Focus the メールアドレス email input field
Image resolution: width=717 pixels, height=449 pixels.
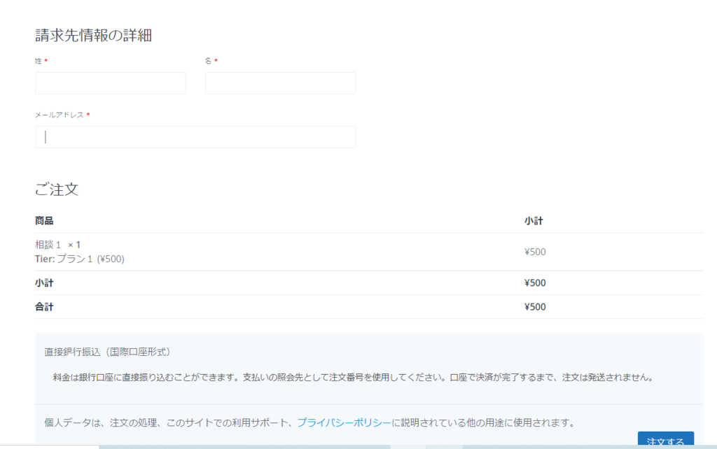pos(195,137)
